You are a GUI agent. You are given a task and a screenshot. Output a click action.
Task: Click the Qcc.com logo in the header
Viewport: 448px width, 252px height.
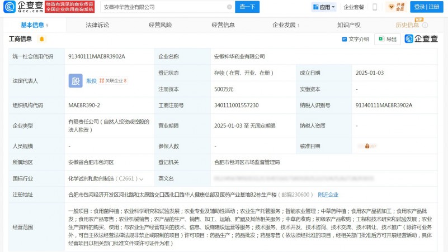click(x=23, y=7)
